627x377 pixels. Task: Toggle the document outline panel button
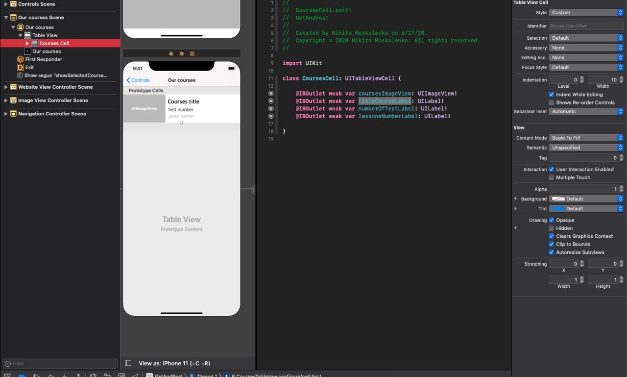[x=128, y=363]
